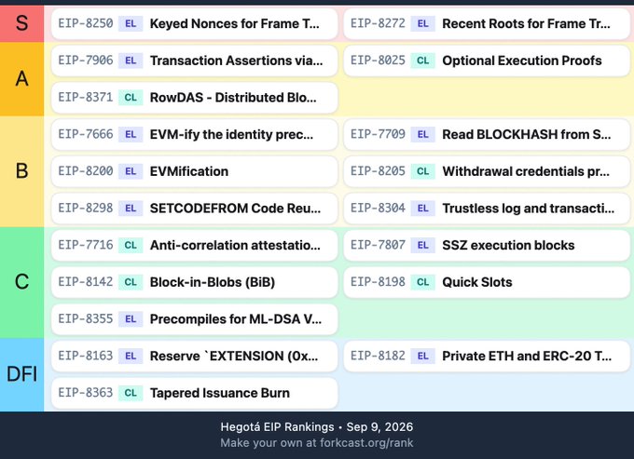The image size is (634, 459).
Task: Click the Reserve `EXTENSION (0x... title
Action: [234, 356]
